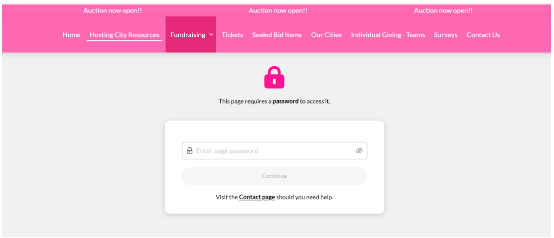Click the center 'Auction now open!!' announcement
Viewport: 554px width, 238px height.
278,10
